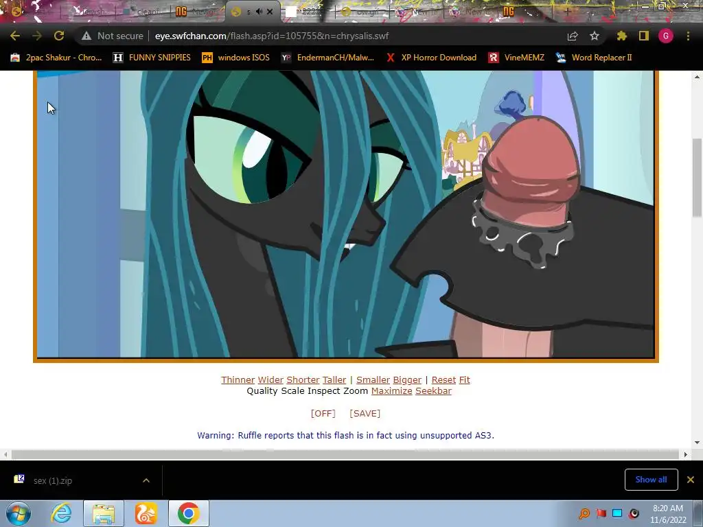Screen dimensions: 703x527
Task: Click the Taller link
Action: tap(334, 380)
